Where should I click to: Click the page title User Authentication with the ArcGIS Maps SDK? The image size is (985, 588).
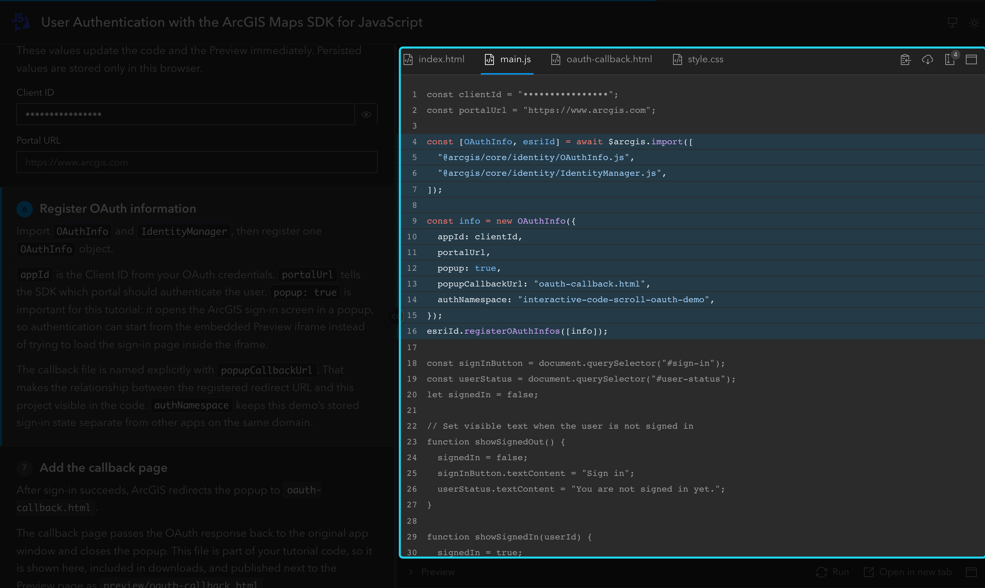pos(232,22)
